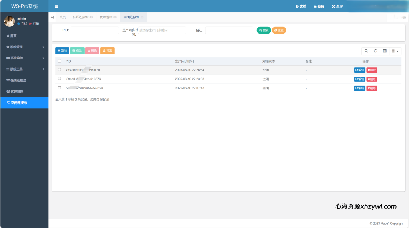Toggle the card view table icon
Viewport: 409px width, 228px height.
385,51
